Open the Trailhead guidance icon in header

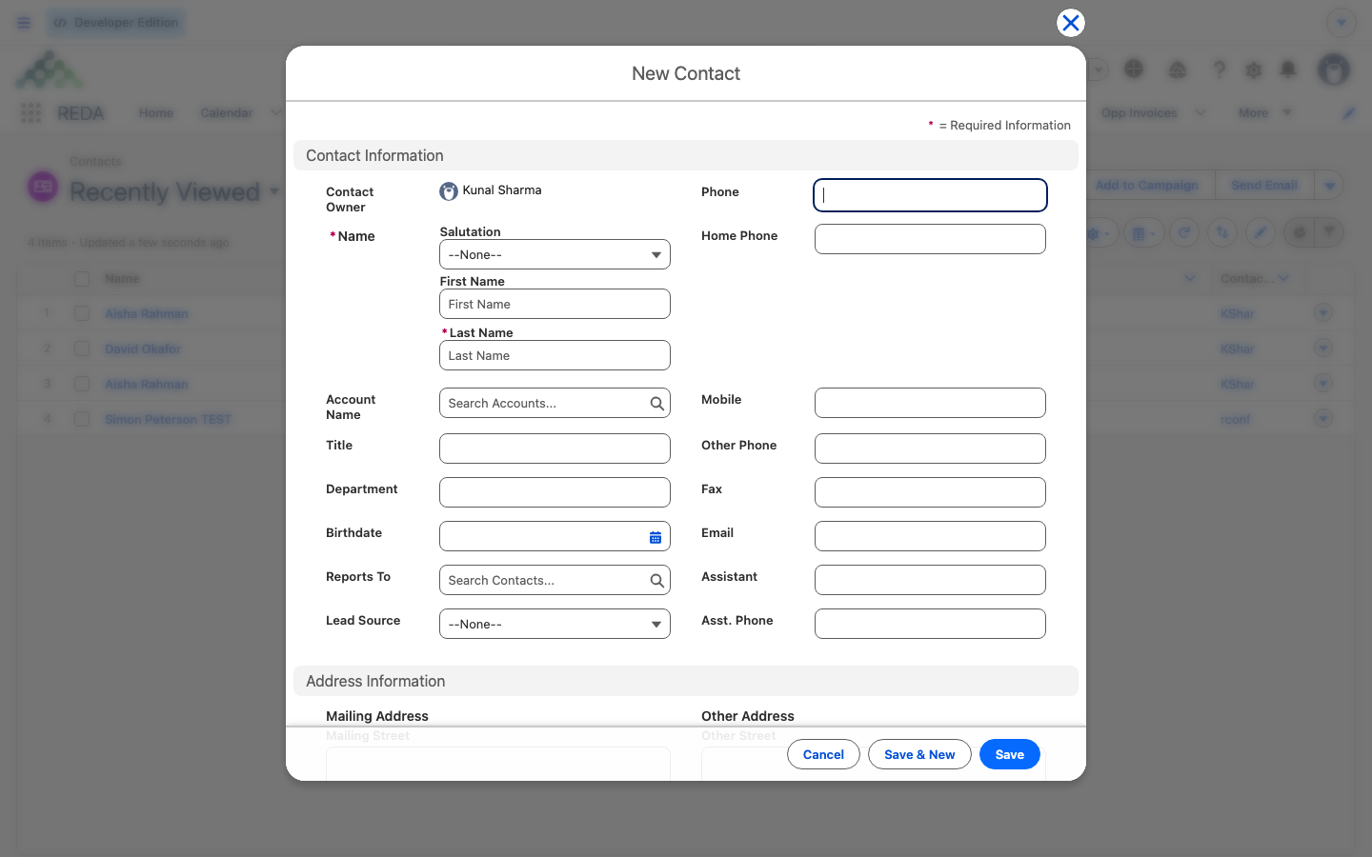[x=1178, y=70]
